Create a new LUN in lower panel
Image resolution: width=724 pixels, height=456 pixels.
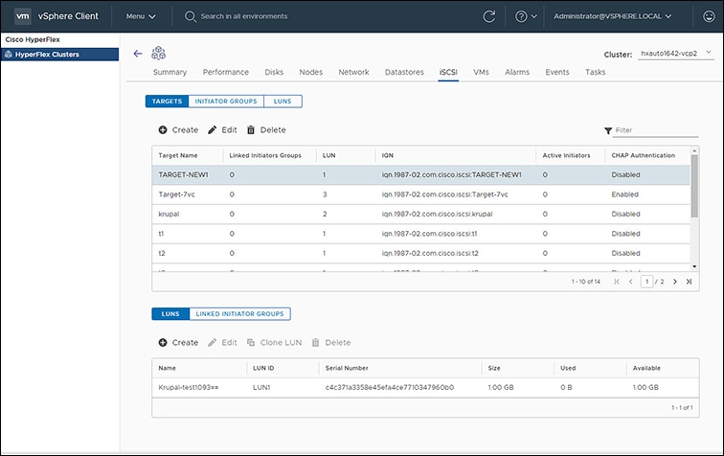pos(178,343)
